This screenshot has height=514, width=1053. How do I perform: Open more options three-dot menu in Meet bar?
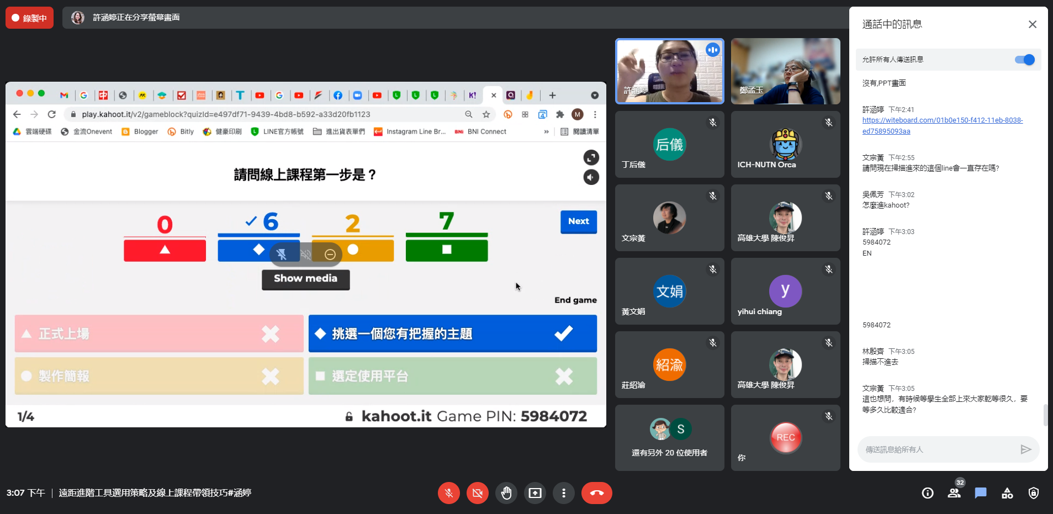[564, 493]
